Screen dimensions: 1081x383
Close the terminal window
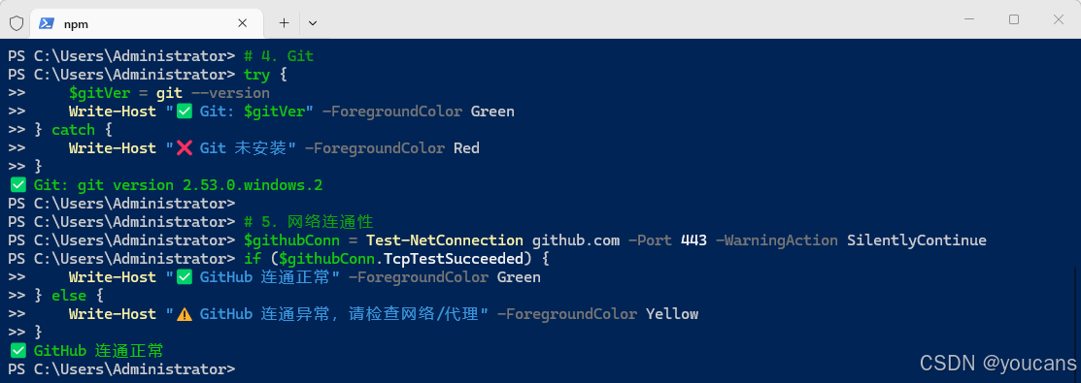coord(1059,20)
